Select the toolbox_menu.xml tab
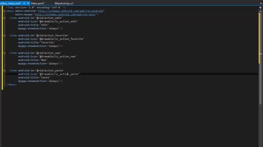This screenshot has height=147, width=263. click(x=10, y=3)
